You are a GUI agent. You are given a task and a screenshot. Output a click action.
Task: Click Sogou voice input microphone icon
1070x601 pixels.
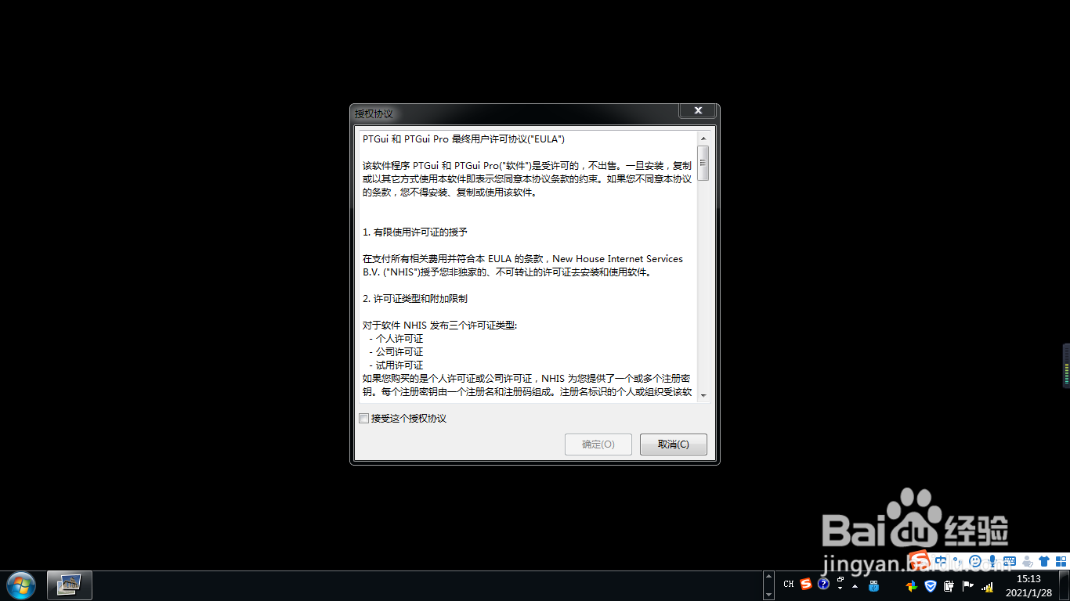point(992,560)
